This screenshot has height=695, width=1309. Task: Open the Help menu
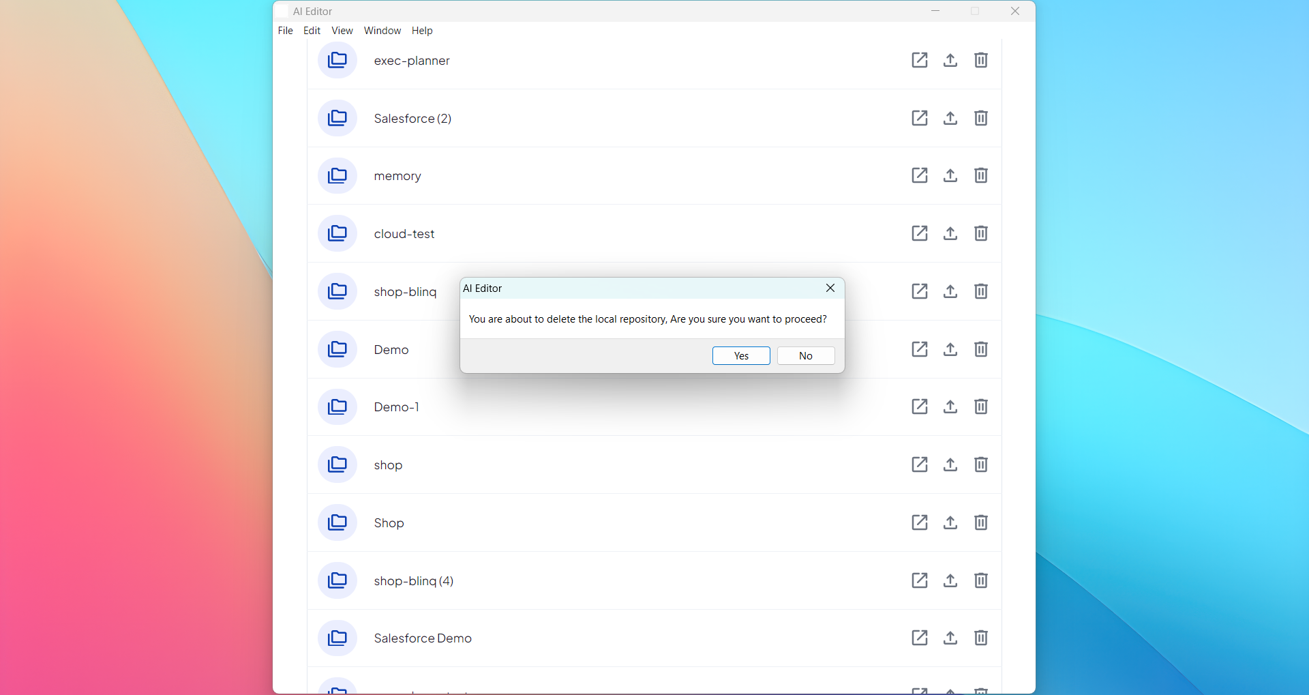pos(421,31)
